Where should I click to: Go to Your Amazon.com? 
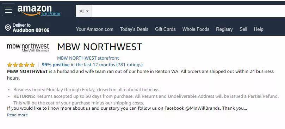tap(94, 29)
